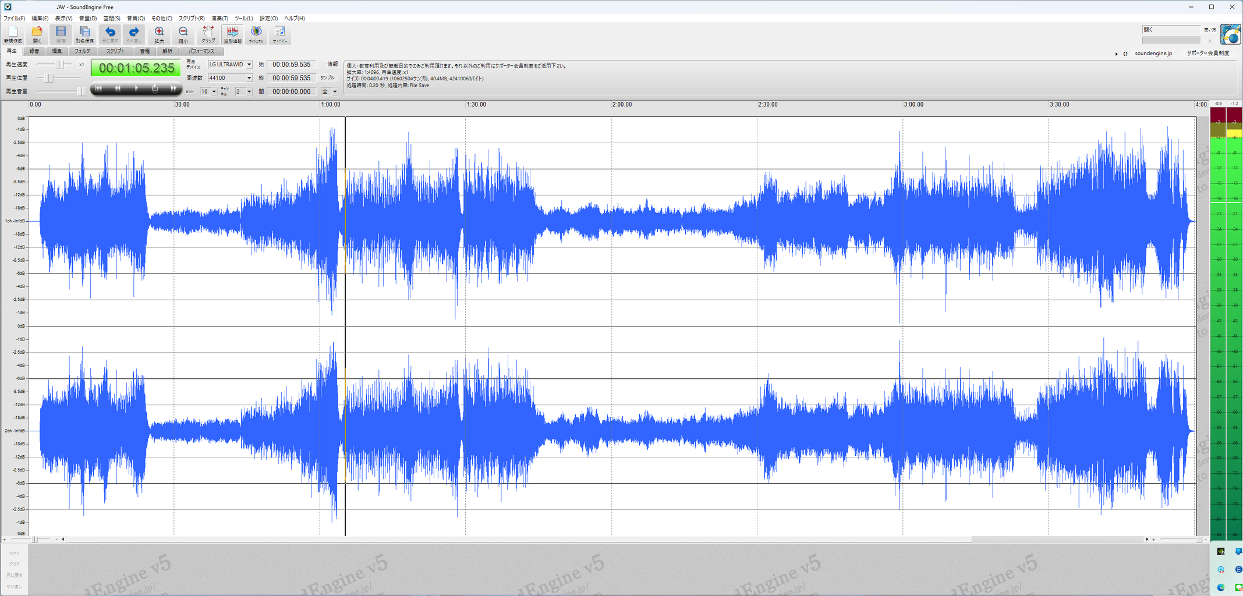
Task: Toggle the 波形追跡 waveform tracking icon
Action: [232, 34]
